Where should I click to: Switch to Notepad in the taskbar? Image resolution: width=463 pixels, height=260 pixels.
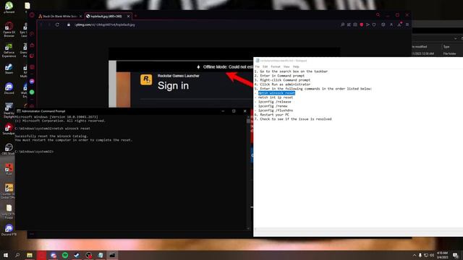(x=101, y=255)
